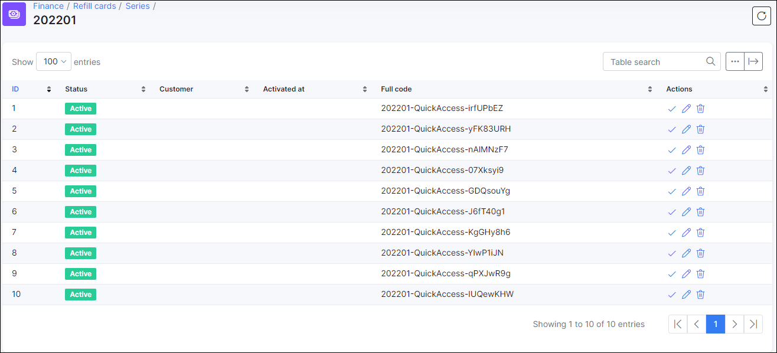Go to Refill cards breadcrumb link
The image size is (777, 353).
(x=94, y=6)
